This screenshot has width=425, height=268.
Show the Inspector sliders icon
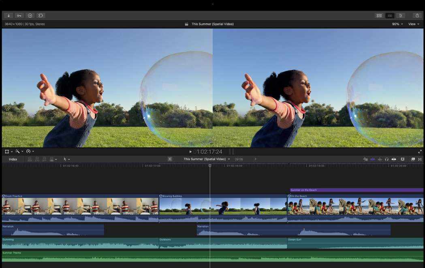[401, 15]
